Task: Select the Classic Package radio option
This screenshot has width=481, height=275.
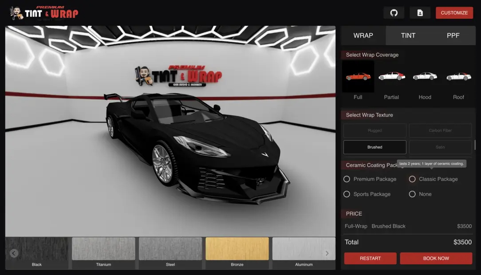Action: click(412, 179)
